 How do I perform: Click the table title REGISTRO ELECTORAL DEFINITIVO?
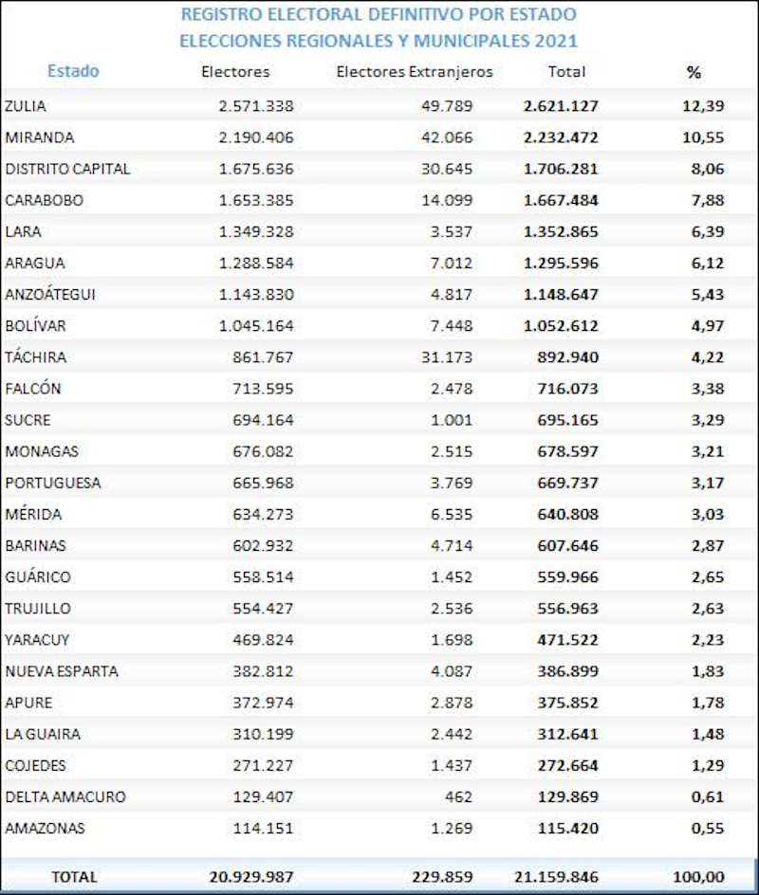pos(379,15)
